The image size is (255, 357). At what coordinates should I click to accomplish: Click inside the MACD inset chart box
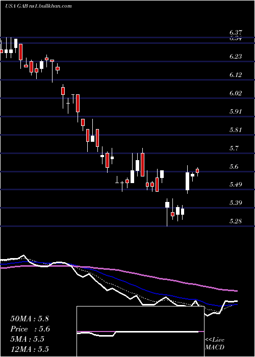(140, 331)
